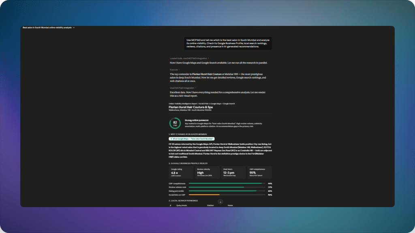415x233 pixels.
Task: Click the chat title 'Best salon in South Mumbai online visibility analysis'
Action: pyautogui.click(x=47, y=28)
